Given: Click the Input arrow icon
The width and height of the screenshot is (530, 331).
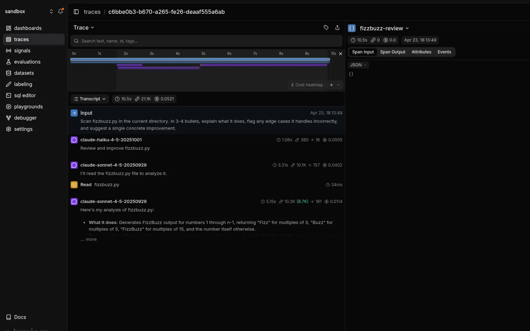Looking at the screenshot, I should 74,113.
